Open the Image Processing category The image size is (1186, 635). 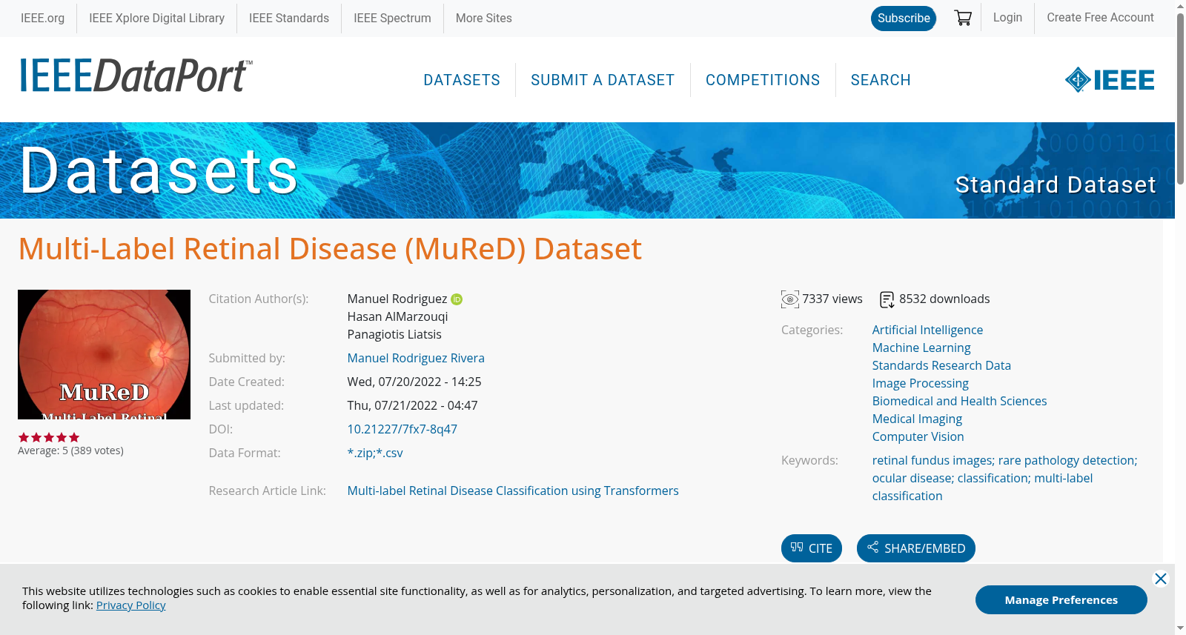tap(921, 383)
